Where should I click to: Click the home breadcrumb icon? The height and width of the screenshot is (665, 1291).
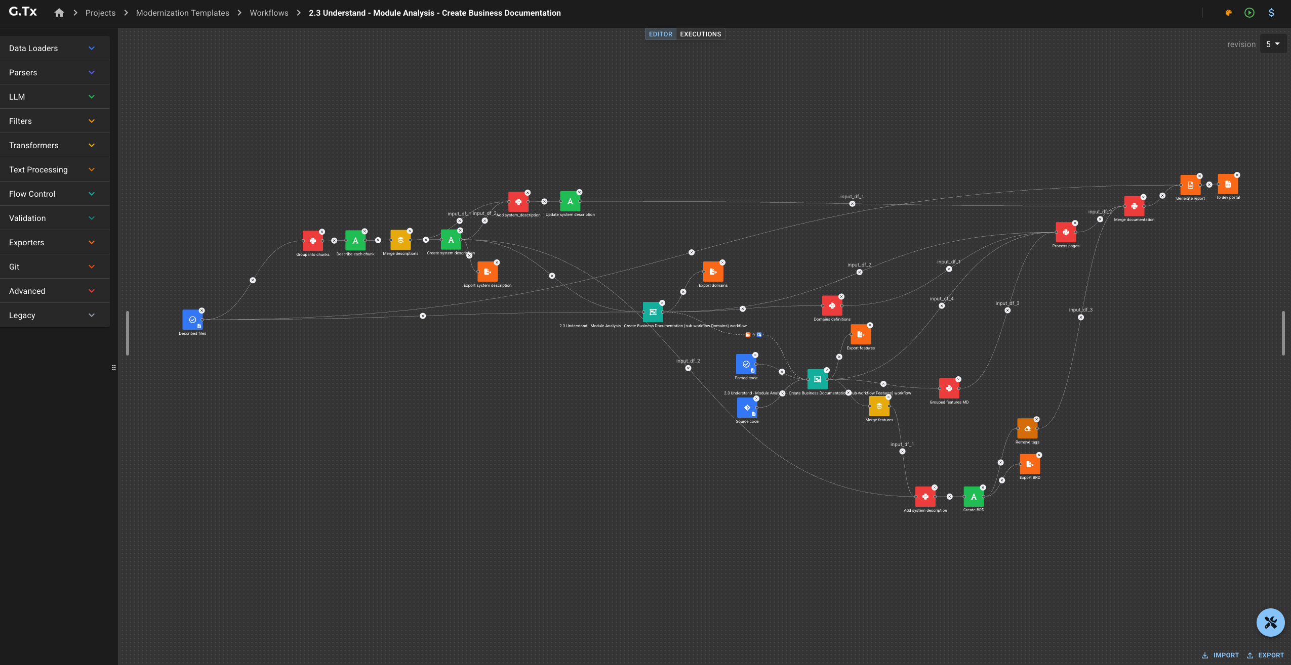coord(59,13)
